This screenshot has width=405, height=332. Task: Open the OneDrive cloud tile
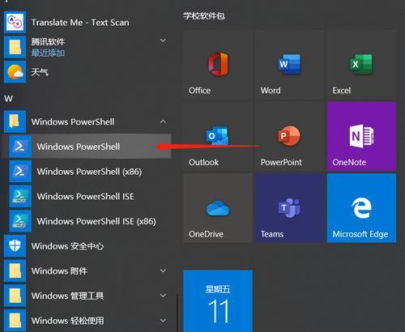[x=218, y=208]
